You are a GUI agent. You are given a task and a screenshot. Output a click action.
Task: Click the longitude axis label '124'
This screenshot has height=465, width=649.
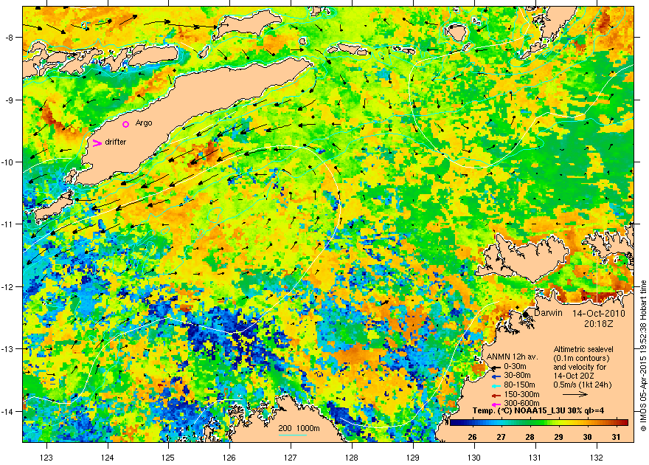point(108,457)
